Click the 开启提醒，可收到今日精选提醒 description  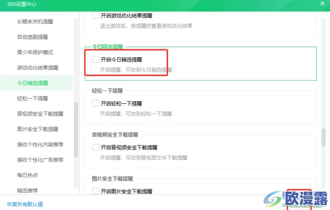click(136, 70)
